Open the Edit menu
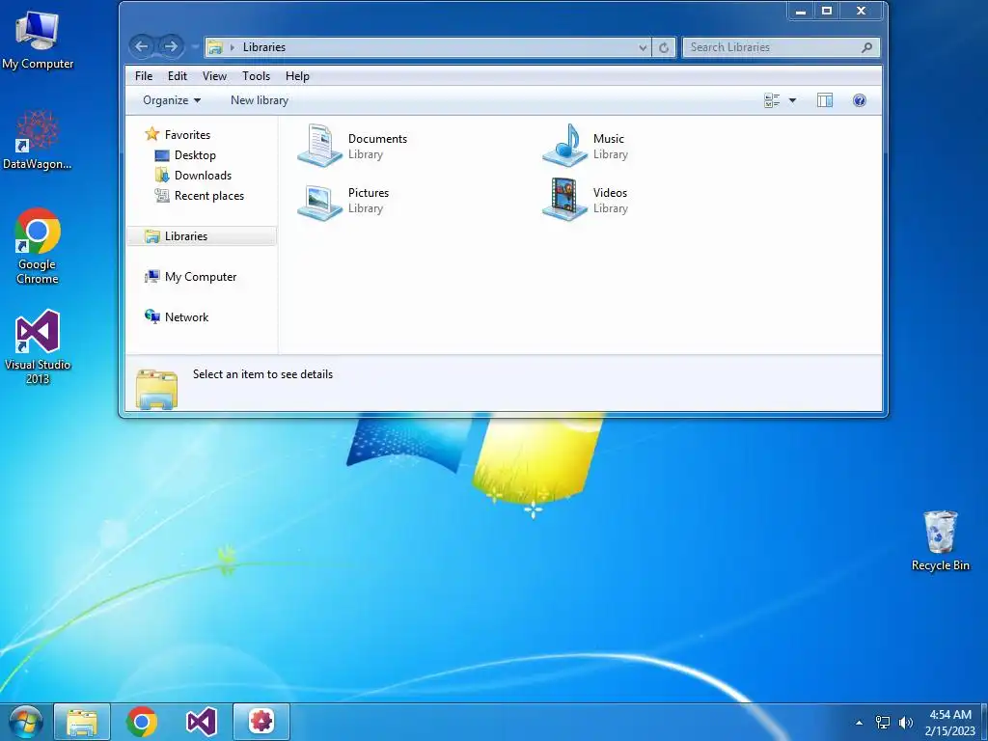The image size is (988, 741). pos(178,76)
